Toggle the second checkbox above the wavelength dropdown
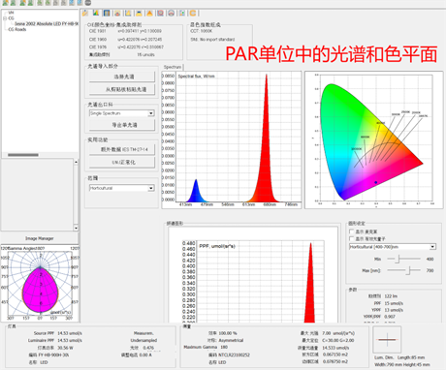This screenshot has width=446, height=370. 351,238
